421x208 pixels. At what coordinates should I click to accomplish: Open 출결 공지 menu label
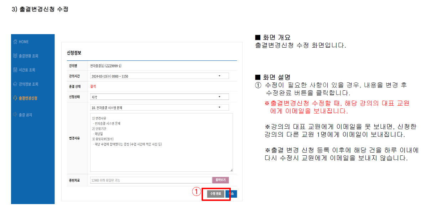(26, 115)
